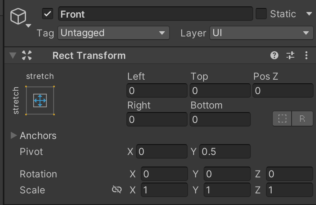Toggle the constrained proportions scale link
This screenshot has width=316, height=205.
117,189
